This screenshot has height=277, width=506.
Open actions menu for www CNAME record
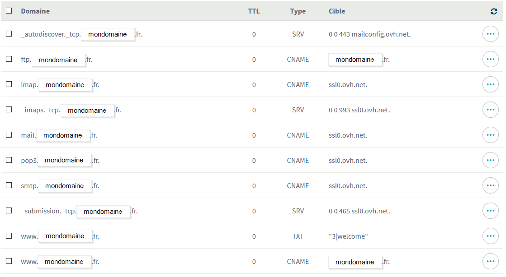pos(491,261)
